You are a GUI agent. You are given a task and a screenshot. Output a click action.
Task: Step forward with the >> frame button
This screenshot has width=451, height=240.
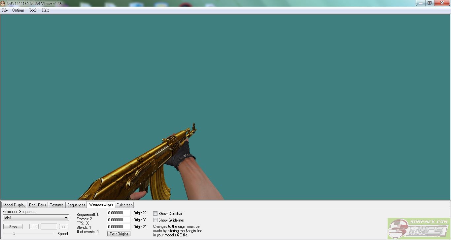tap(63, 227)
